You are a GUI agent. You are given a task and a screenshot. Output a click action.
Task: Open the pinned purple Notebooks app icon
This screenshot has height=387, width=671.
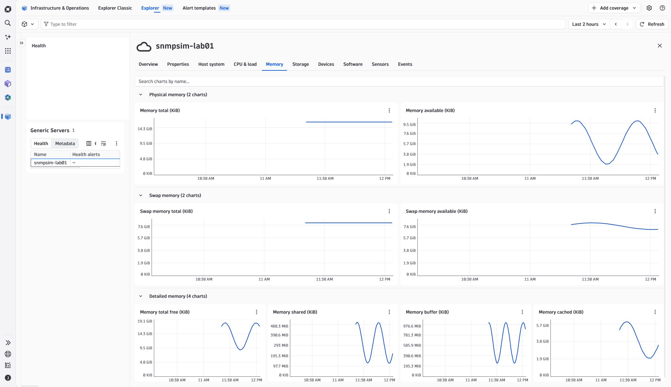8,84
